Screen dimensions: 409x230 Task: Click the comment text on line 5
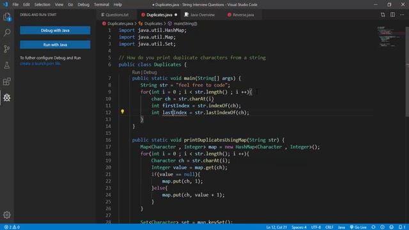click(192, 57)
